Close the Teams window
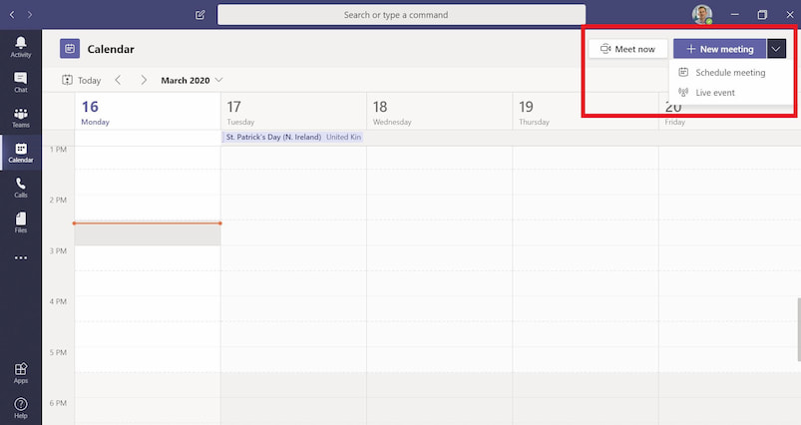This screenshot has height=425, width=801. coord(790,15)
